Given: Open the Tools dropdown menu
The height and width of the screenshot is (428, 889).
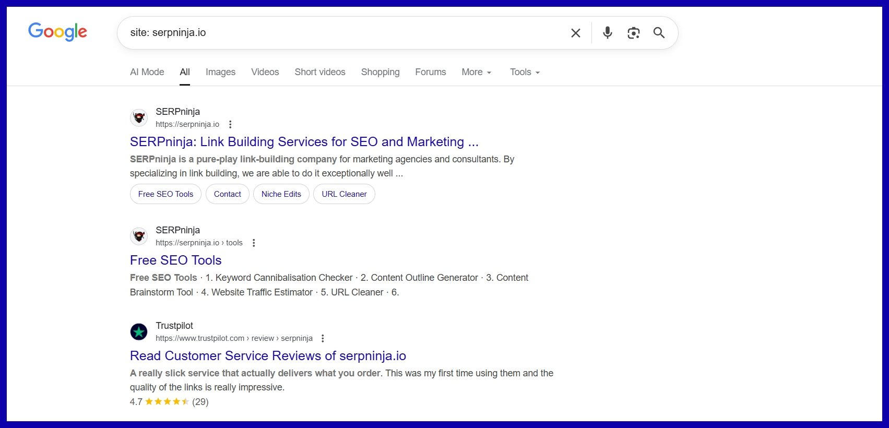Looking at the screenshot, I should (525, 72).
